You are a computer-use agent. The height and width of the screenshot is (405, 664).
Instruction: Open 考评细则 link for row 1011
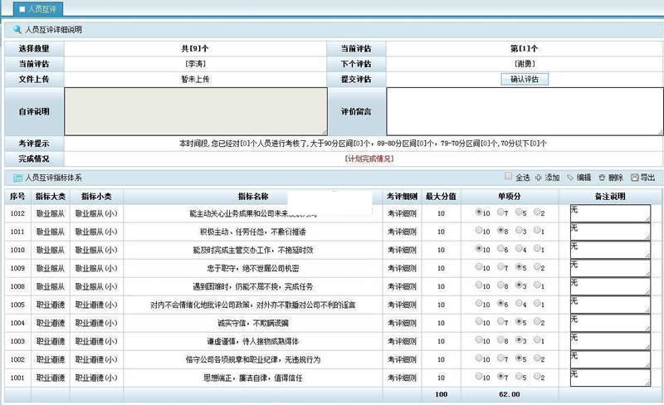click(x=402, y=232)
